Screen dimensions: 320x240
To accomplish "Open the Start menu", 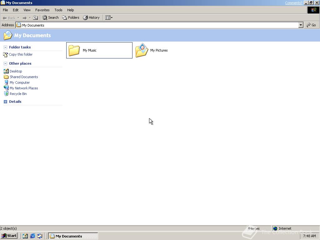I will [9, 236].
